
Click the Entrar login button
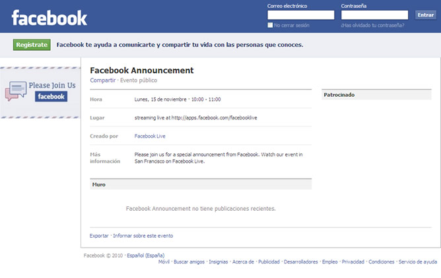[x=426, y=15]
